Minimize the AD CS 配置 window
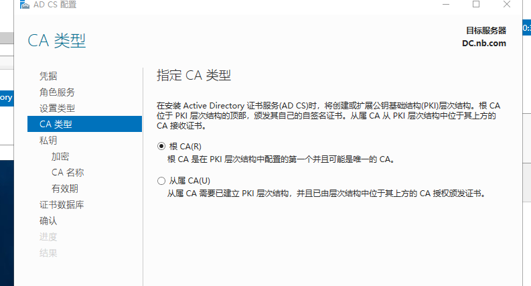The image size is (531, 286). [x=446, y=5]
